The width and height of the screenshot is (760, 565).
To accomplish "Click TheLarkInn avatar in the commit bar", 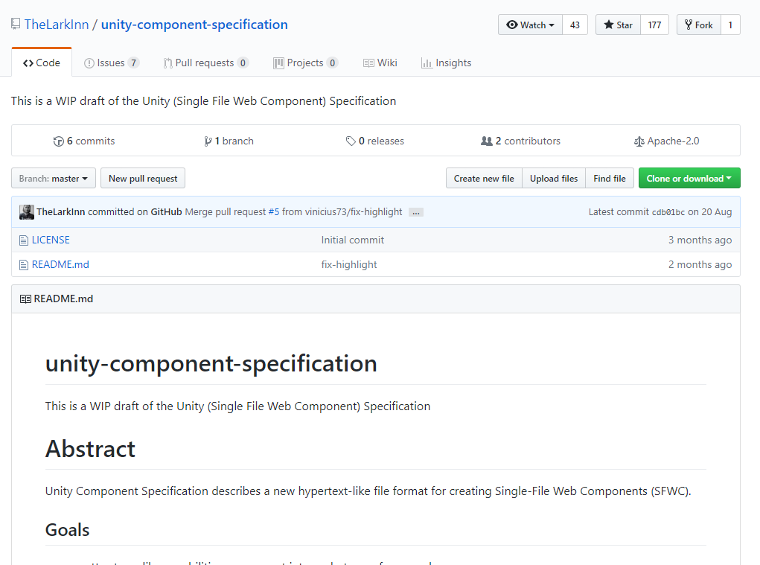I will [27, 212].
